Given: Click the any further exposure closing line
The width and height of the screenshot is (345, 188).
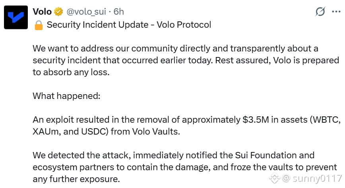Looking at the screenshot, I should 76,179.
